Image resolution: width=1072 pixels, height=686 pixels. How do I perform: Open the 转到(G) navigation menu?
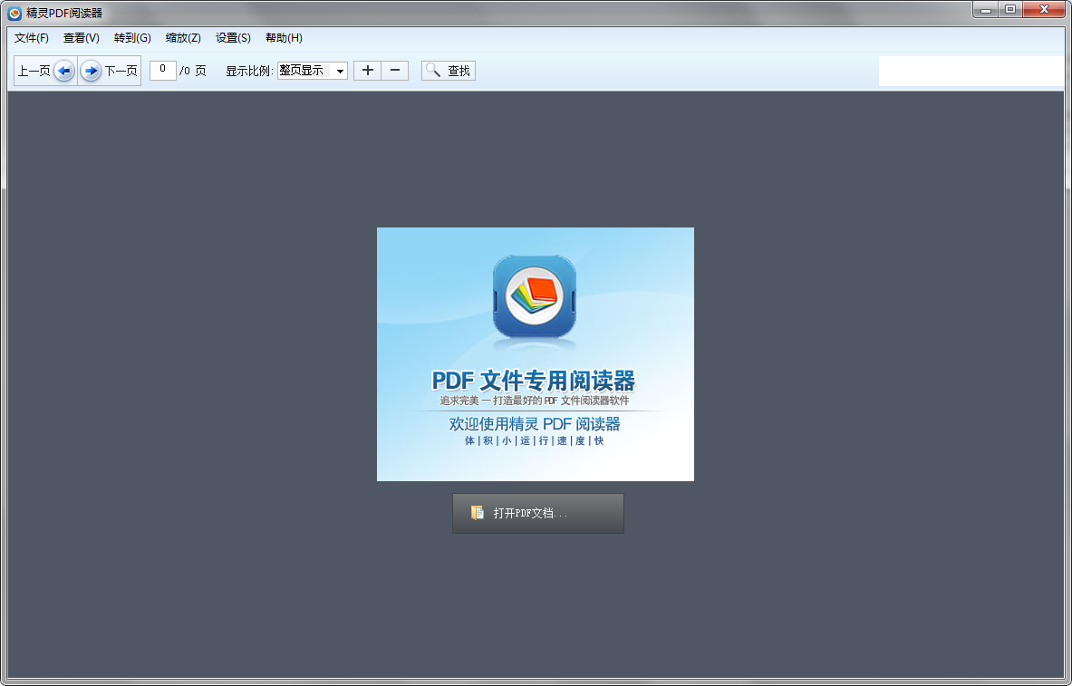click(131, 37)
